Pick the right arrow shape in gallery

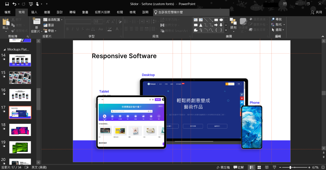[216, 25]
